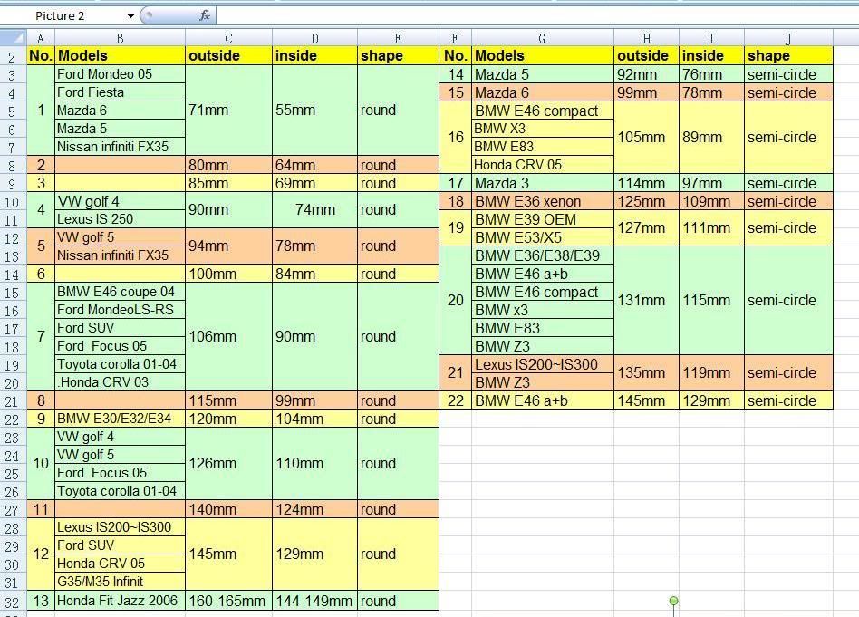Screen dimensions: 859x617
Task: Select row header 8
Action: [14, 165]
